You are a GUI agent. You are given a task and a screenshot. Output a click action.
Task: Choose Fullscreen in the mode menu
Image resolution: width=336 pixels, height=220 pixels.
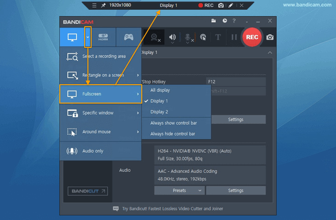pos(101,94)
